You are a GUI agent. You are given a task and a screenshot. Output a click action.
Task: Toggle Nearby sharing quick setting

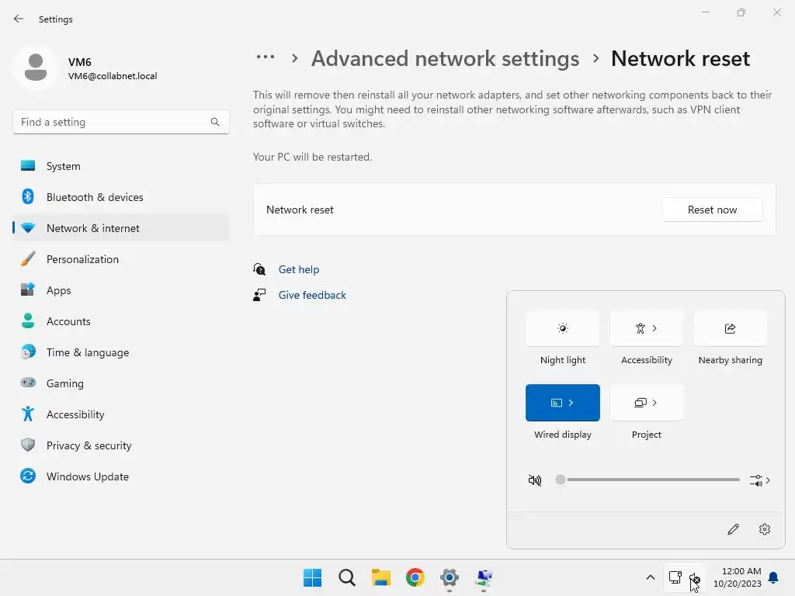tap(730, 328)
